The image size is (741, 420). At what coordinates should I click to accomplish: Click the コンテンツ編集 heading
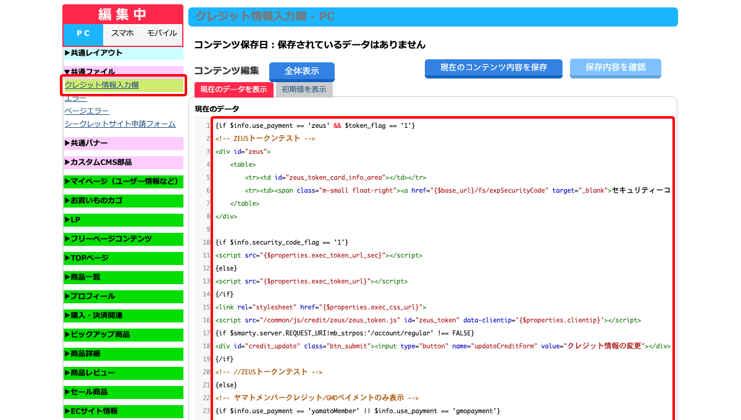point(227,71)
